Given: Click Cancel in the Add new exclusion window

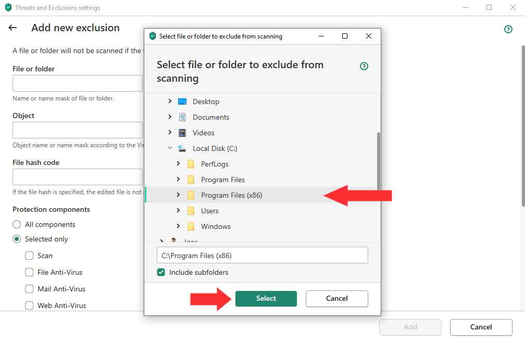Looking at the screenshot, I should (x=481, y=327).
